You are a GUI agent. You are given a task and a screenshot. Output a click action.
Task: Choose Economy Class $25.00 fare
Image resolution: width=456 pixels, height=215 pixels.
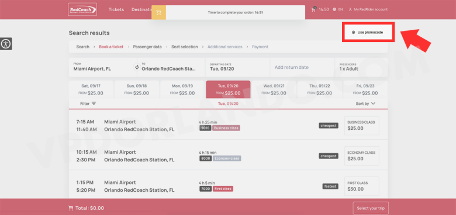361,156
